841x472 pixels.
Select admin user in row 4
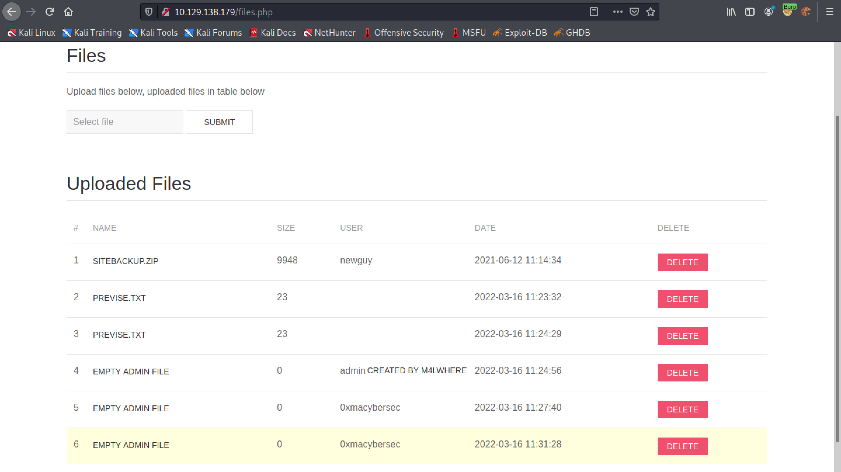(352, 370)
